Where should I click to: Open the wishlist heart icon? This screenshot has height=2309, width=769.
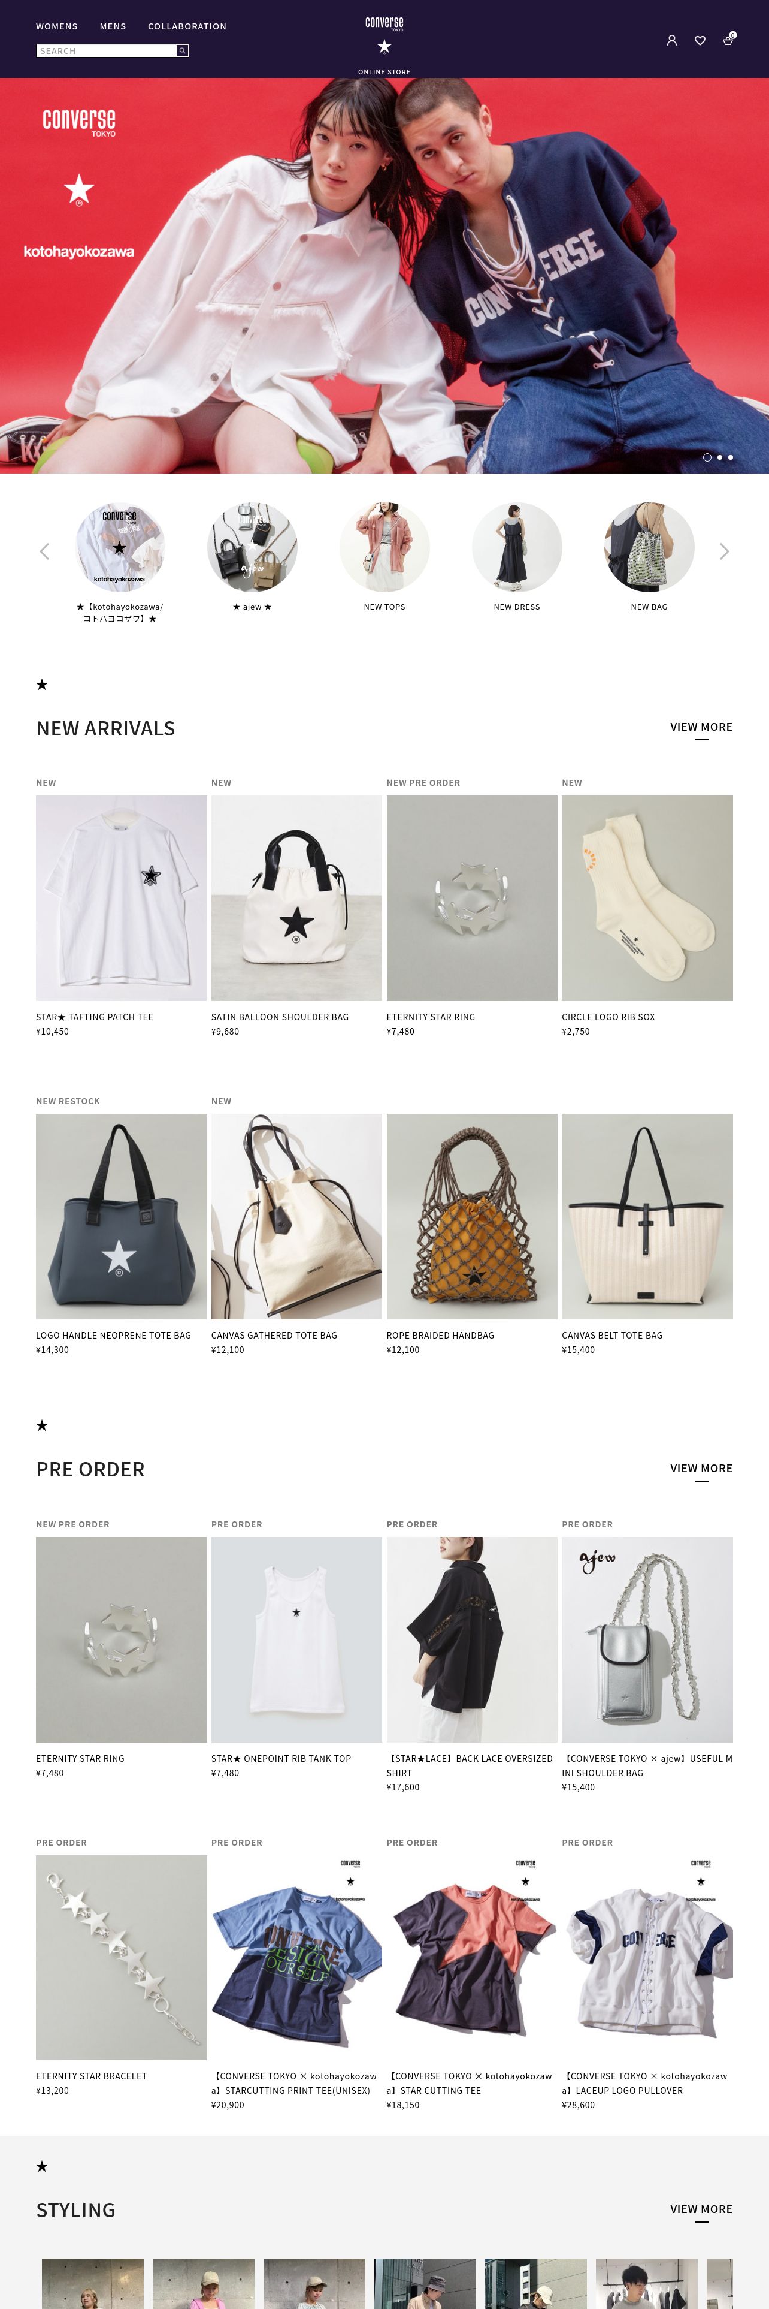(700, 40)
